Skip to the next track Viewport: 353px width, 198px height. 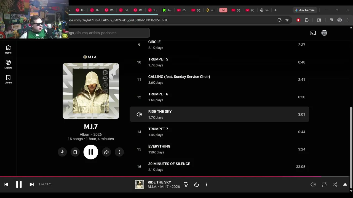click(x=32, y=185)
